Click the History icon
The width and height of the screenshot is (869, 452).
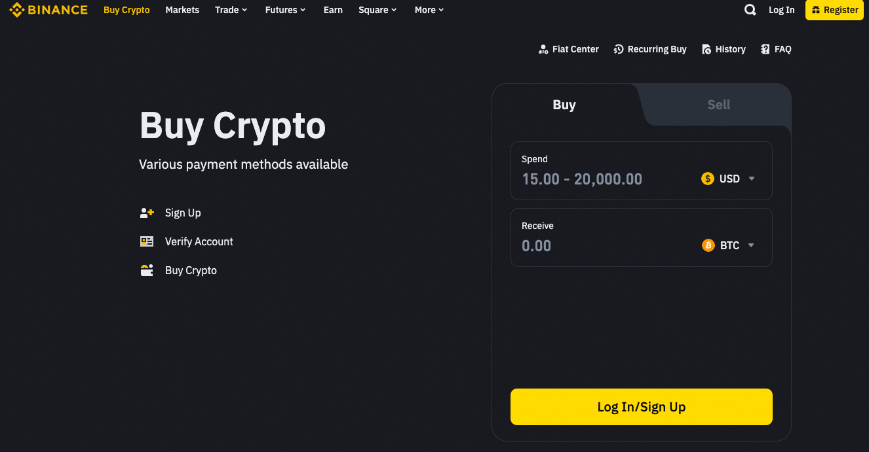click(x=706, y=49)
